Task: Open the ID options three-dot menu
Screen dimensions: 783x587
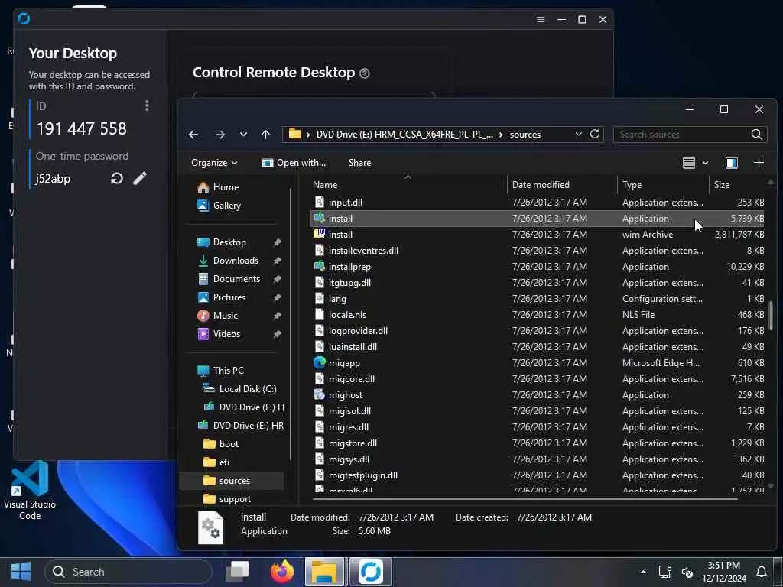Action: (146, 105)
